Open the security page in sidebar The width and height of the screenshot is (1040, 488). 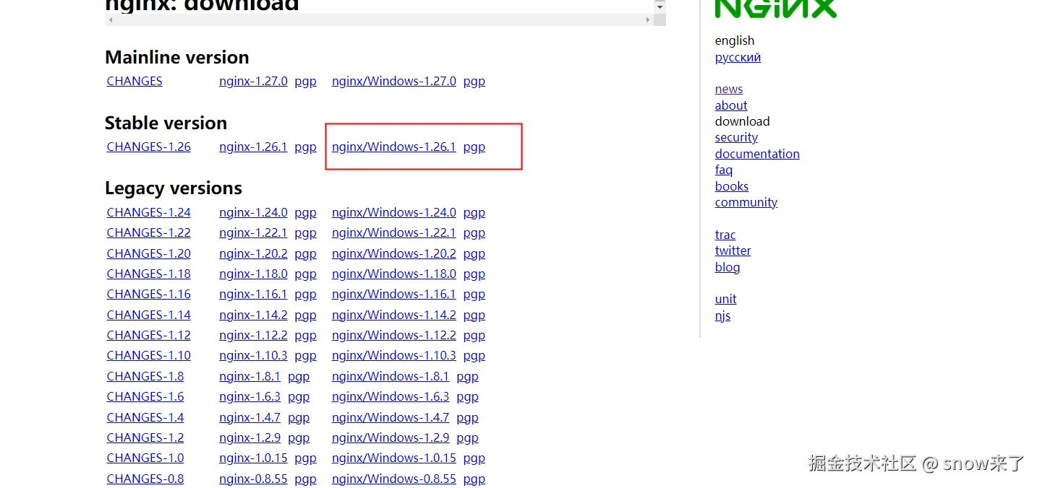point(736,137)
